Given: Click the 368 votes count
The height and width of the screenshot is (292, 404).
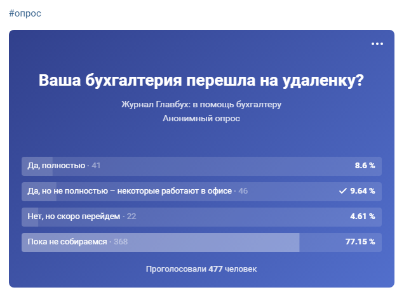Looking at the screenshot, I should (x=121, y=242).
